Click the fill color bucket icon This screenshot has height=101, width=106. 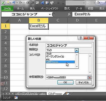98,3
